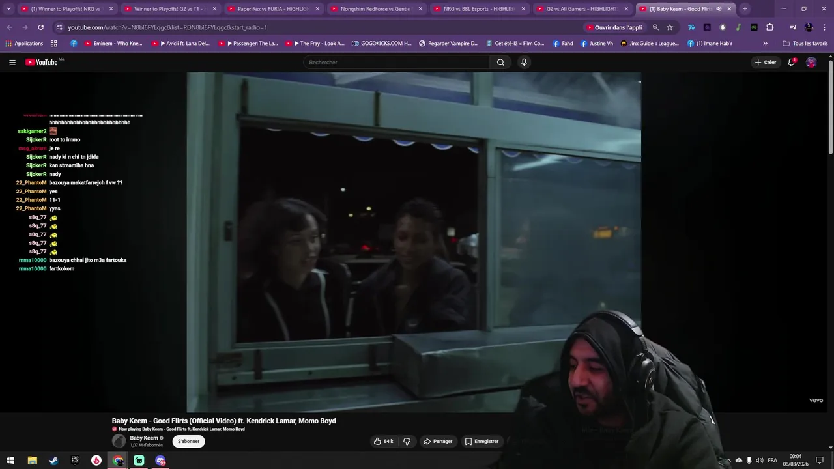This screenshot has width=834, height=469.
Task: Switch to Nongshim RedForce vs Gentle tab
Action: 376,9
